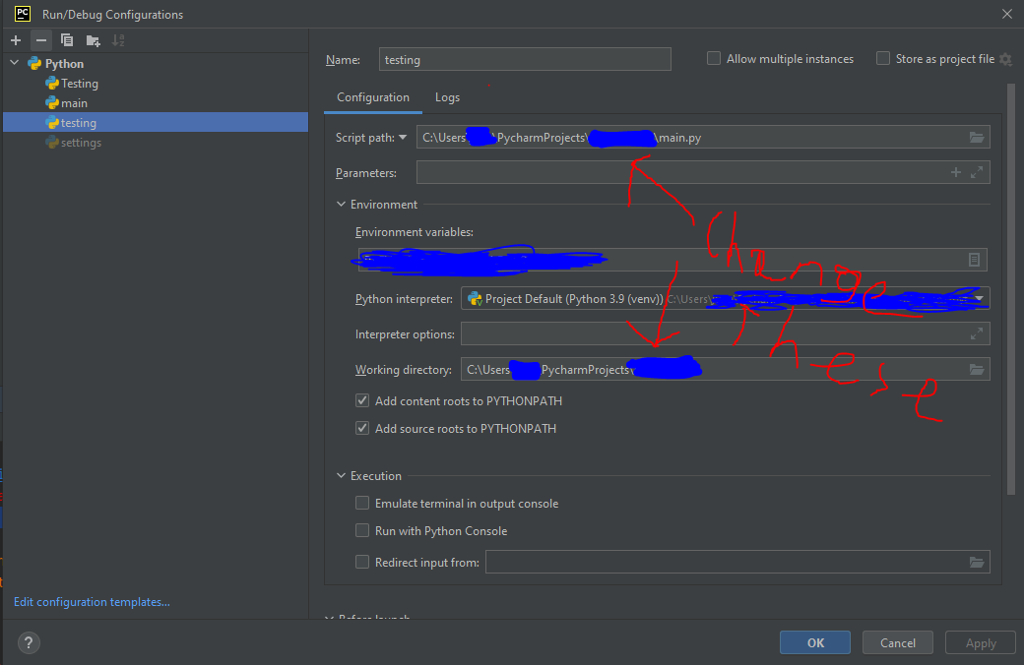This screenshot has height=665, width=1024.
Task: Enable Allow multiple instances checkbox
Action: pyautogui.click(x=714, y=59)
